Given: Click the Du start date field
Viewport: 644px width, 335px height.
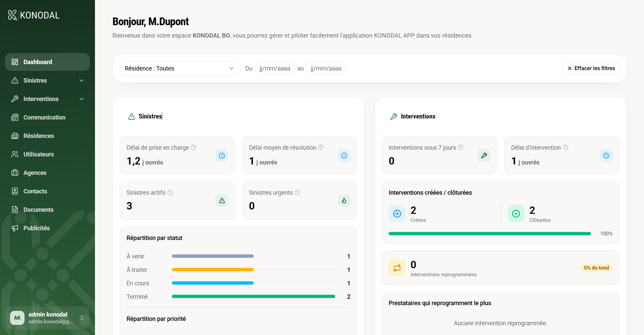Looking at the screenshot, I should coord(275,68).
